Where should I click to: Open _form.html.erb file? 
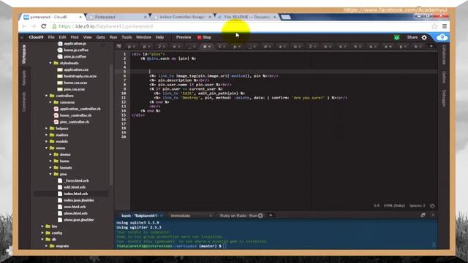77,180
